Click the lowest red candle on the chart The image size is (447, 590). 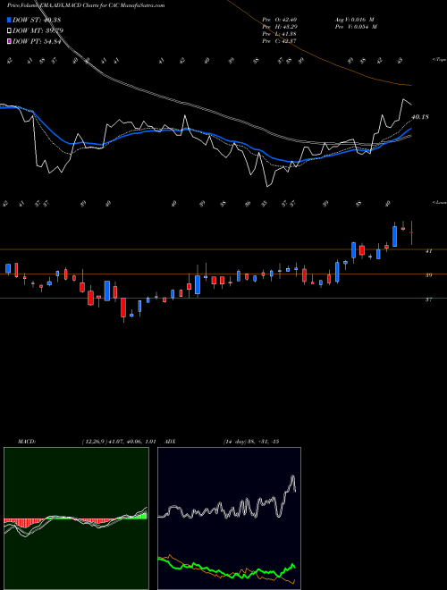(x=123, y=308)
